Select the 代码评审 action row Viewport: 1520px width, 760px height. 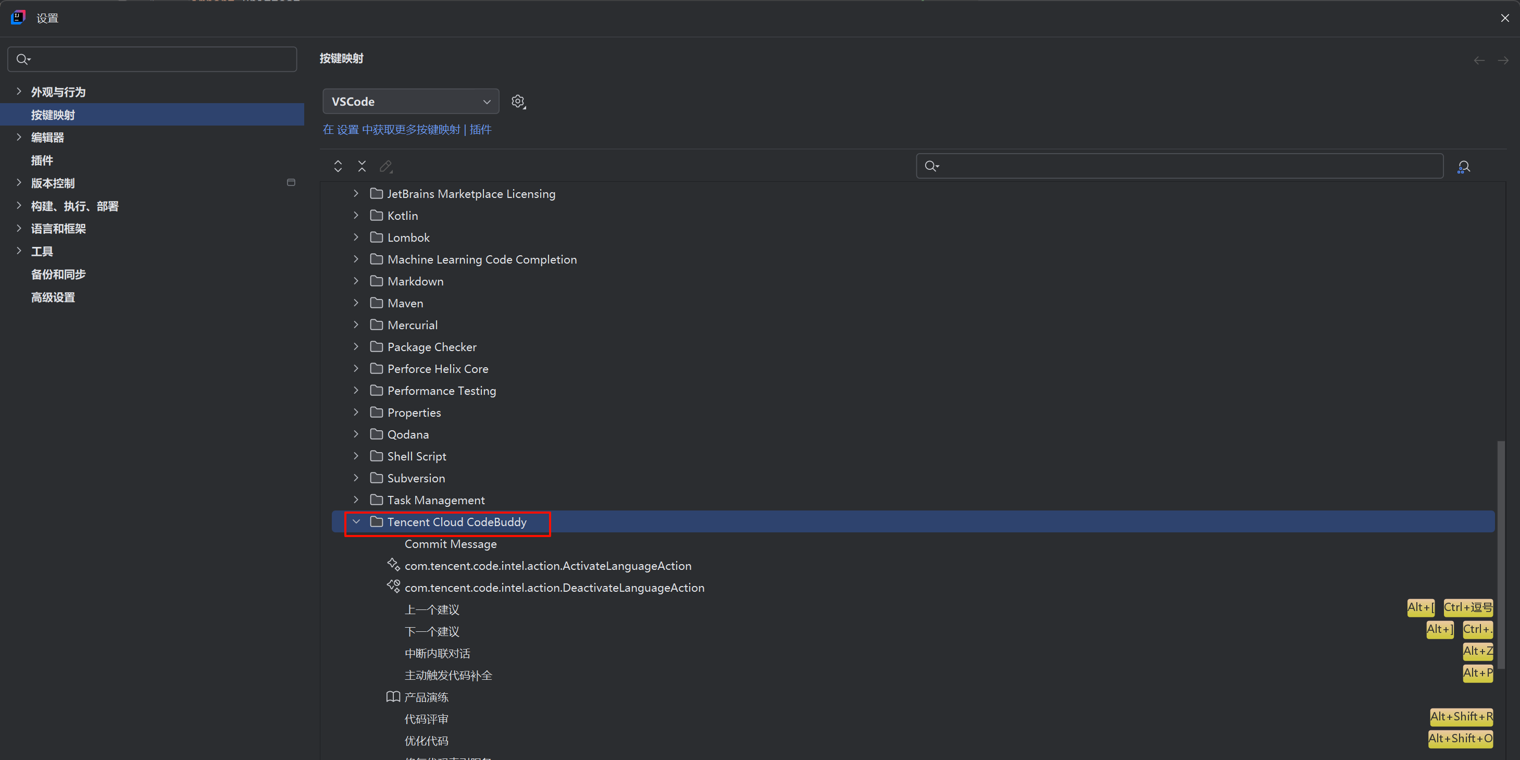(913, 719)
